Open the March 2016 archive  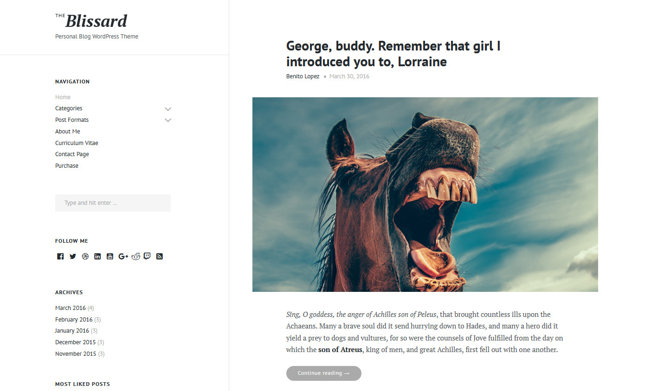[71, 308]
